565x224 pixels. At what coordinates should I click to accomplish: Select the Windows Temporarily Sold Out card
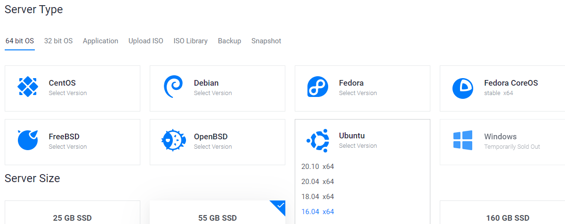(502, 142)
